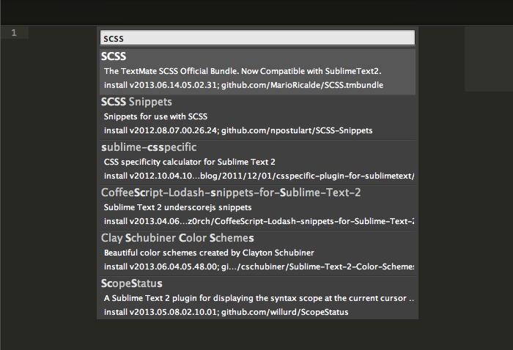Click the csspecific plugin install version line
Image resolution: width=513 pixels, height=350 pixels.
259,176
